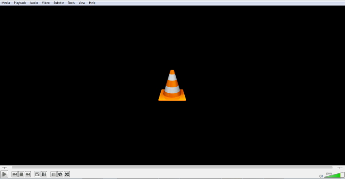Click the VLC cone logo

172,85
